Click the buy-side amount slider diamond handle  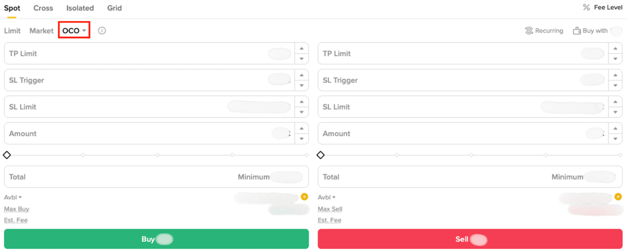coord(7,155)
